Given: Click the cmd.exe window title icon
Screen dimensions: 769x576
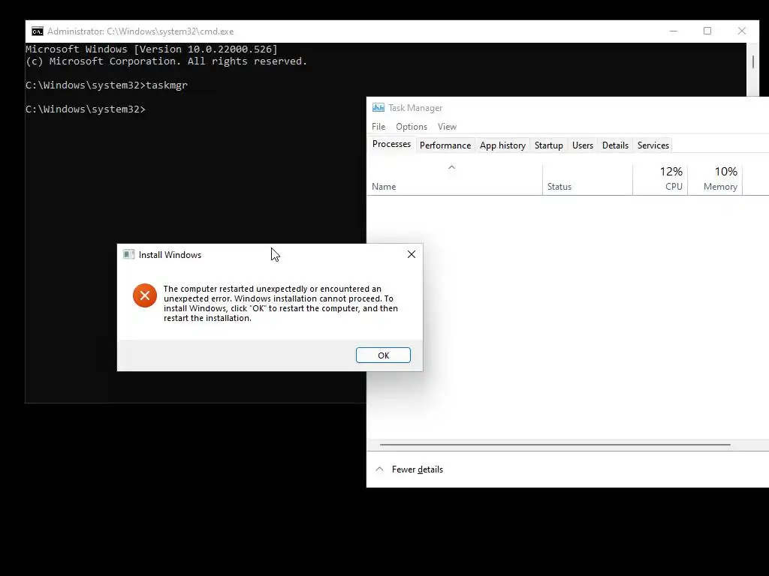Looking at the screenshot, I should pos(38,31).
